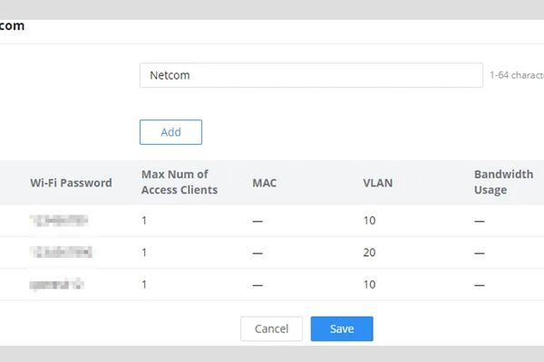Click first row's Bandwidth Usage dash

point(480,220)
